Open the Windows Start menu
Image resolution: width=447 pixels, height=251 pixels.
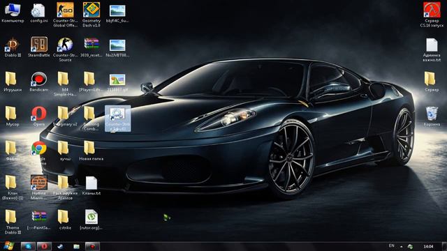pyautogui.click(x=8, y=246)
